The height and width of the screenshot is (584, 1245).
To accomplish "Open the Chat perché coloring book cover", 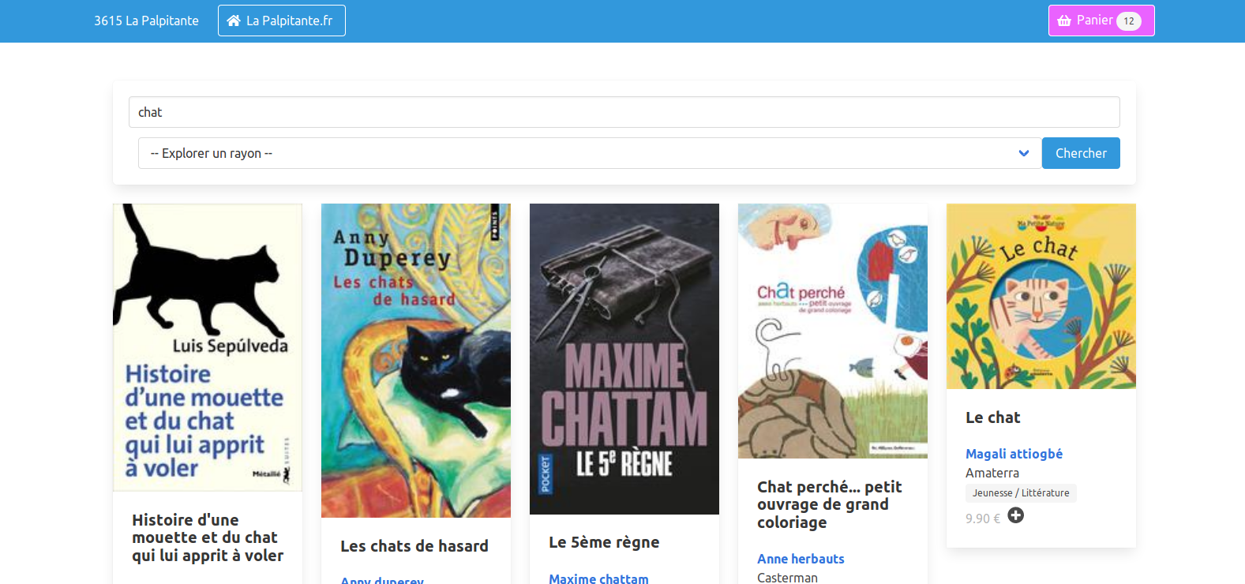I will [833, 331].
